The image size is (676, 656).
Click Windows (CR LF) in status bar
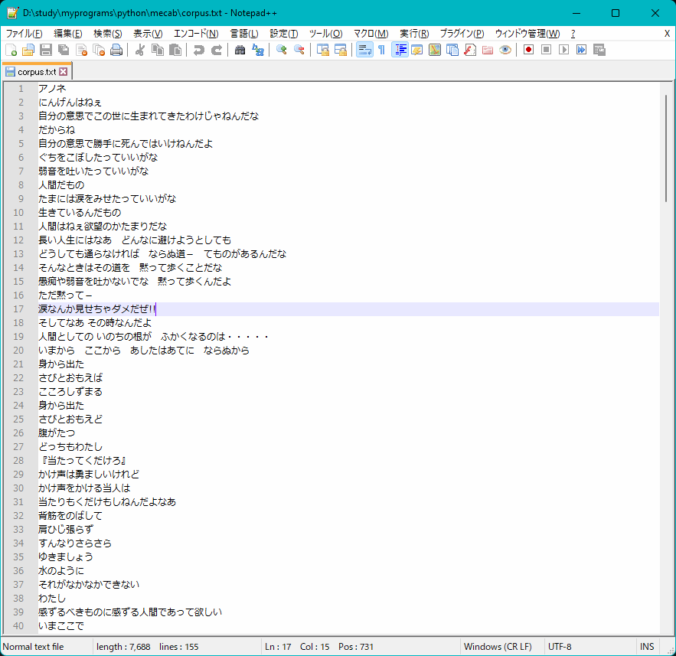(501, 647)
